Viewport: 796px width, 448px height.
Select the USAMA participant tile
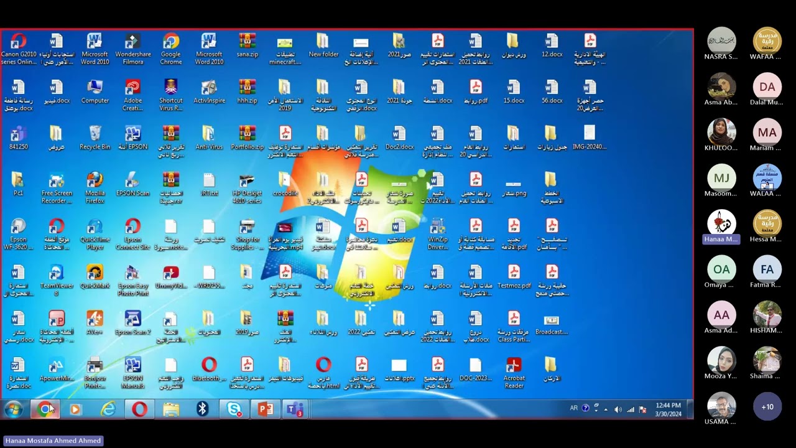tap(721, 409)
